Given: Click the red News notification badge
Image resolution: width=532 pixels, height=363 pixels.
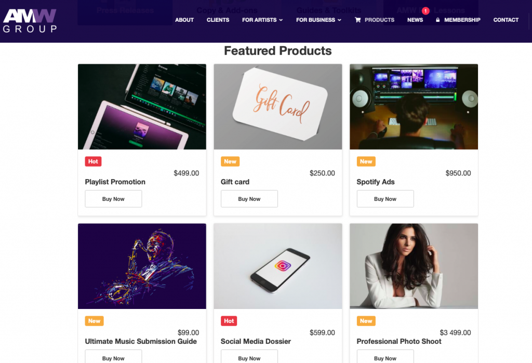Looking at the screenshot, I should point(425,11).
